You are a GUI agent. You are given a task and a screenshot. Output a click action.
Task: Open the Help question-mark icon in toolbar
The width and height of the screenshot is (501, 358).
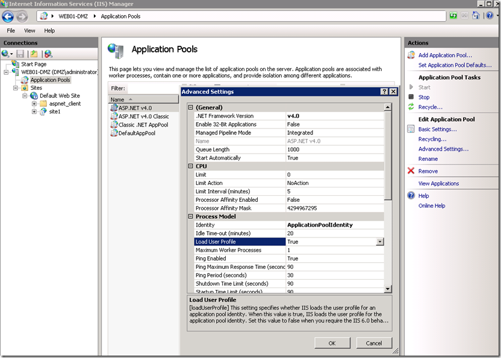[490, 15]
